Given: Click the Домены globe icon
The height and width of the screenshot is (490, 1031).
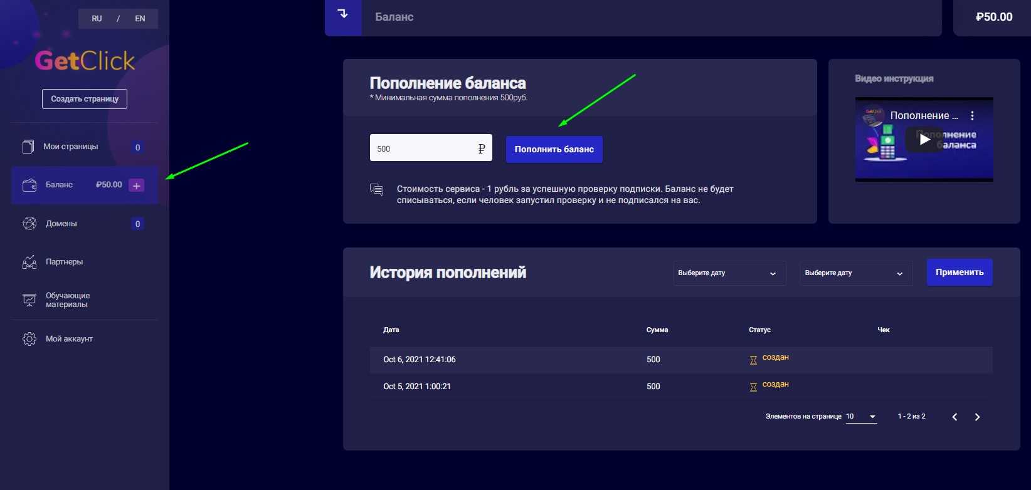Looking at the screenshot, I should tap(29, 224).
